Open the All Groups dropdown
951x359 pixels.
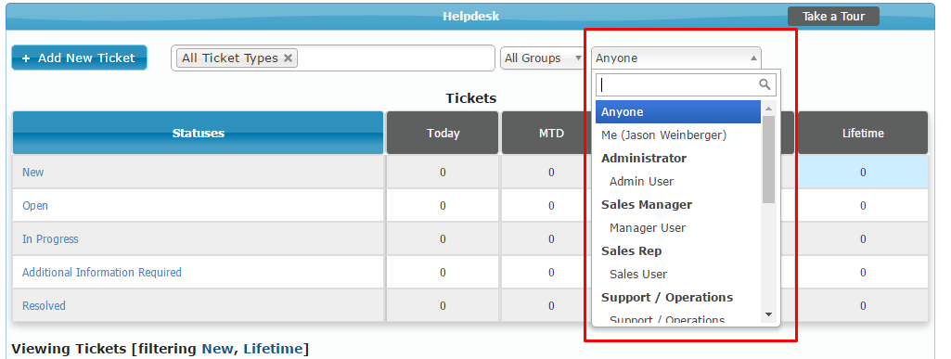click(x=543, y=58)
